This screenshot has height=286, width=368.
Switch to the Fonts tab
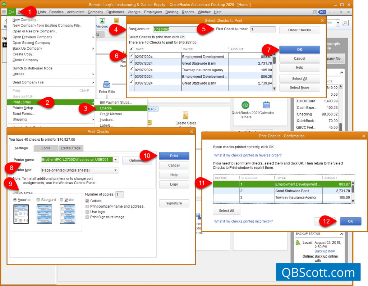pyautogui.click(x=46, y=148)
